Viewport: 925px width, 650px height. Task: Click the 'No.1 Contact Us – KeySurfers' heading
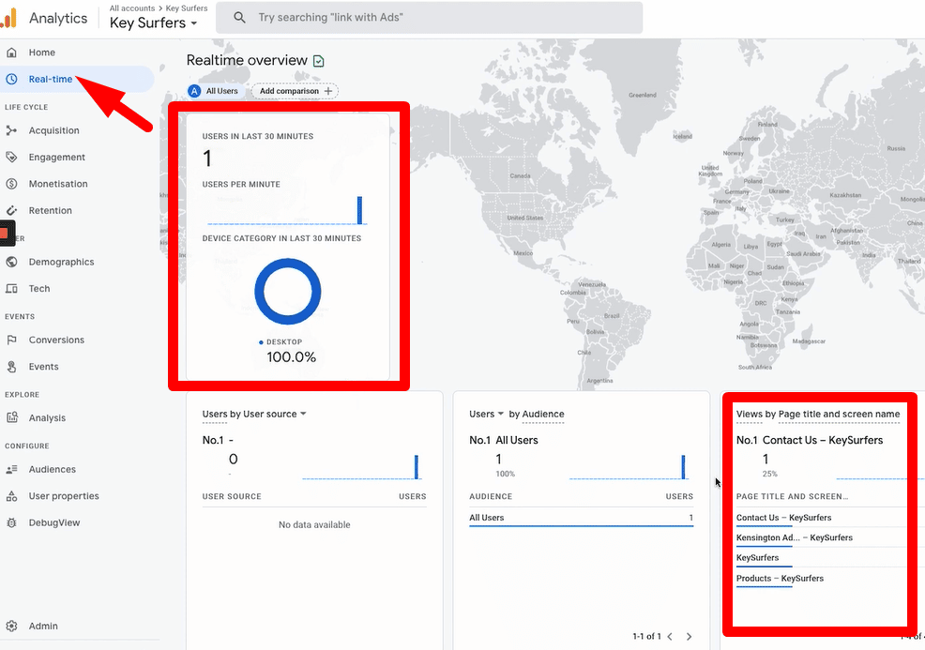810,440
